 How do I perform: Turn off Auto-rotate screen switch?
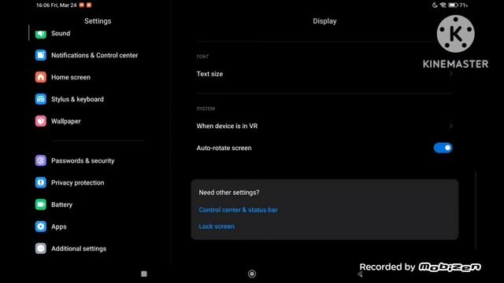[x=443, y=148]
